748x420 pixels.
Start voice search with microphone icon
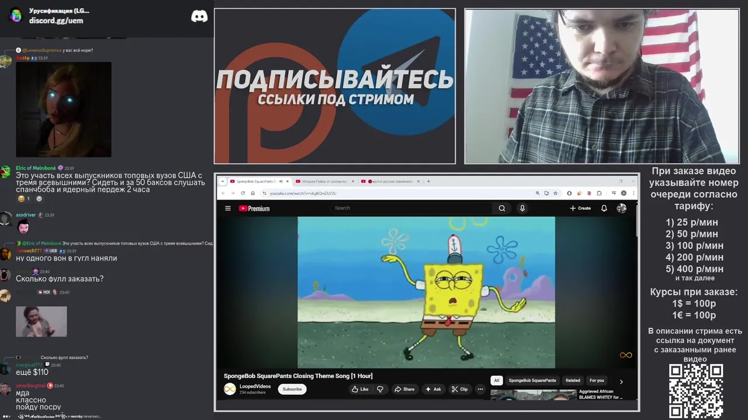522,208
